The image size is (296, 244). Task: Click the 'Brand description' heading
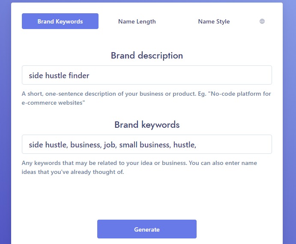coord(147,56)
